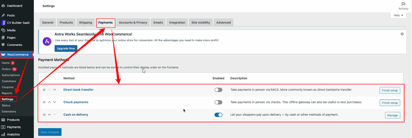Click the Upgrade Now button
412x138 pixels.
coord(66,48)
